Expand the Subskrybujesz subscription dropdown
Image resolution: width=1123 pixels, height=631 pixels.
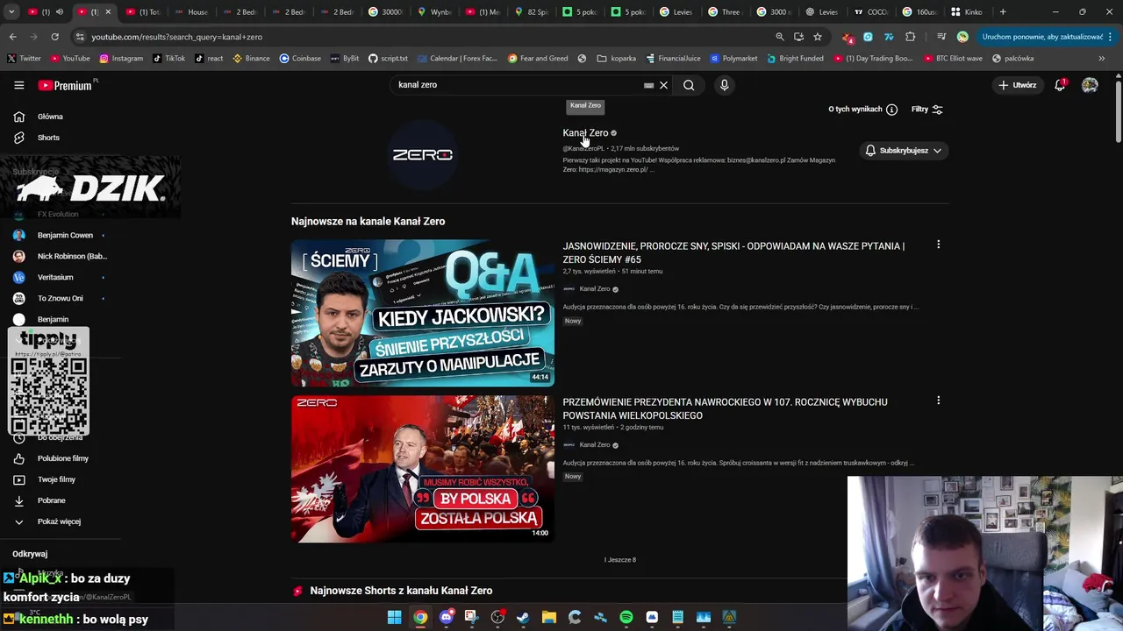[x=904, y=151]
